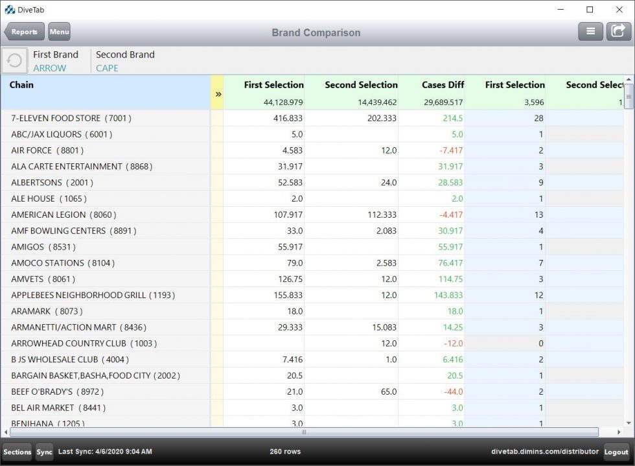Open the Sections panel

(17, 452)
